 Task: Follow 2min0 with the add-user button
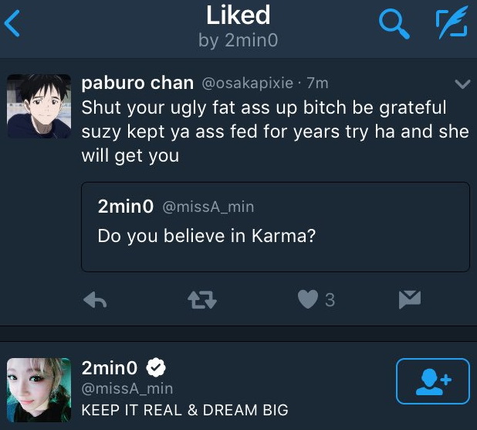433,381
